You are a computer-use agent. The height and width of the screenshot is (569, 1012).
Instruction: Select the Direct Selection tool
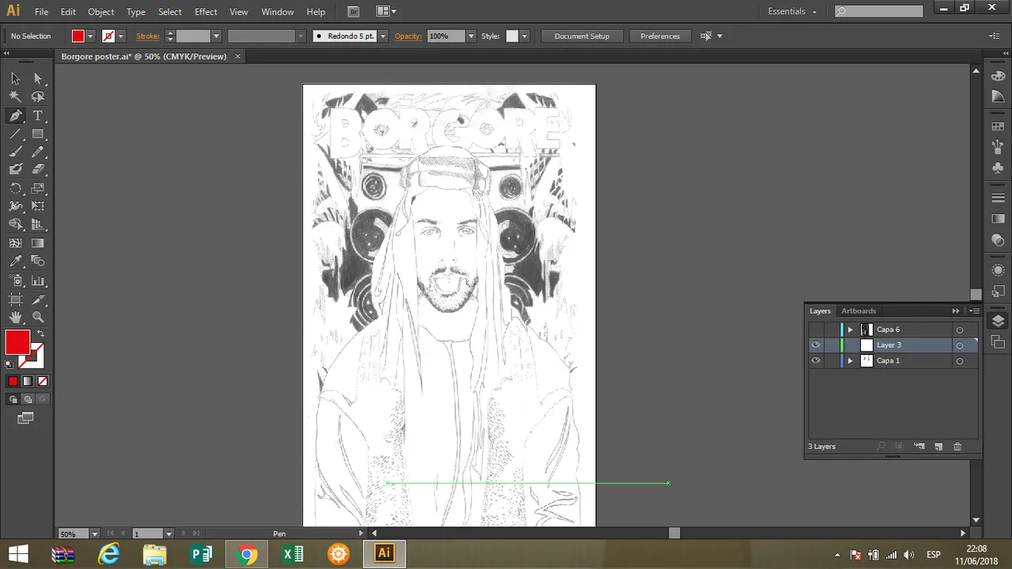coord(37,78)
